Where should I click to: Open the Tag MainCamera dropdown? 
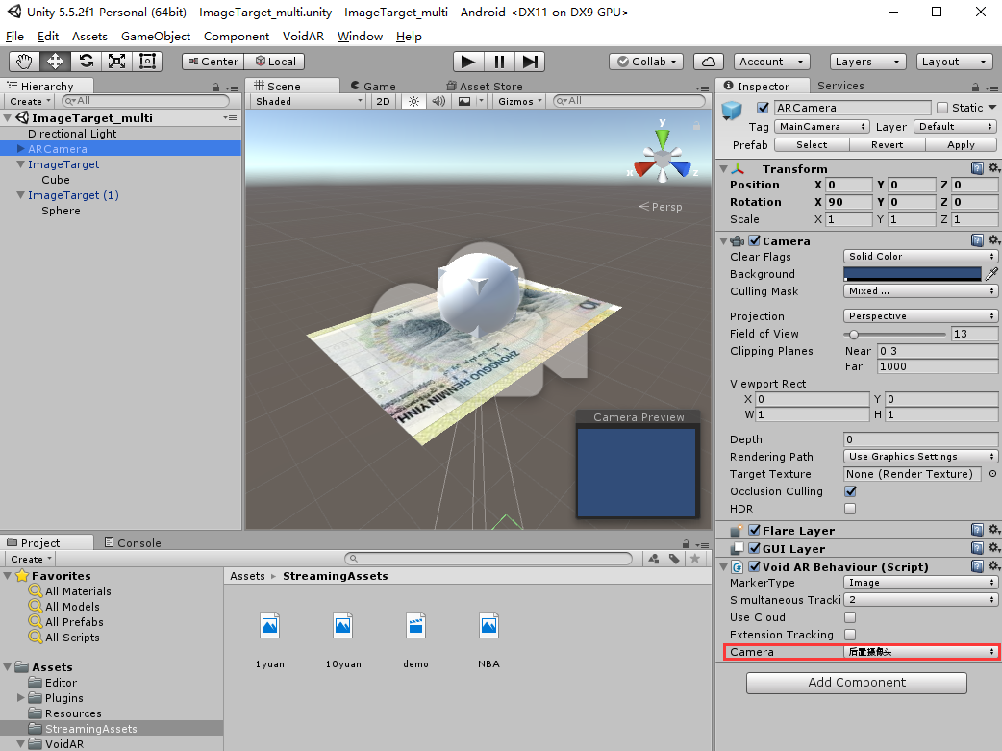[x=822, y=127]
